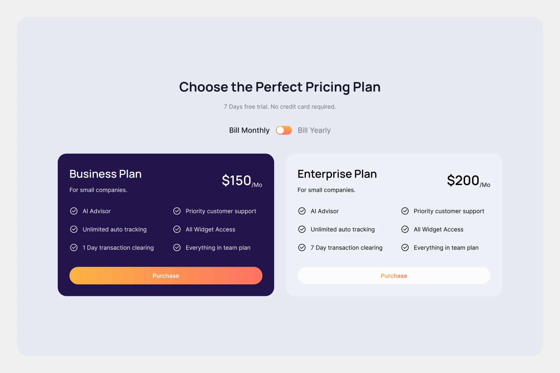
Task: Click the Enterprise Plan title
Action: tap(337, 174)
